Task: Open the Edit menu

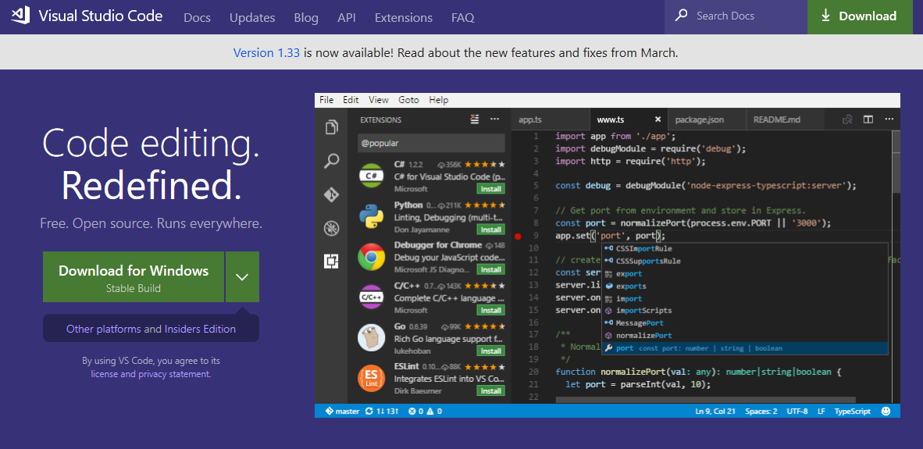Action: [x=351, y=100]
